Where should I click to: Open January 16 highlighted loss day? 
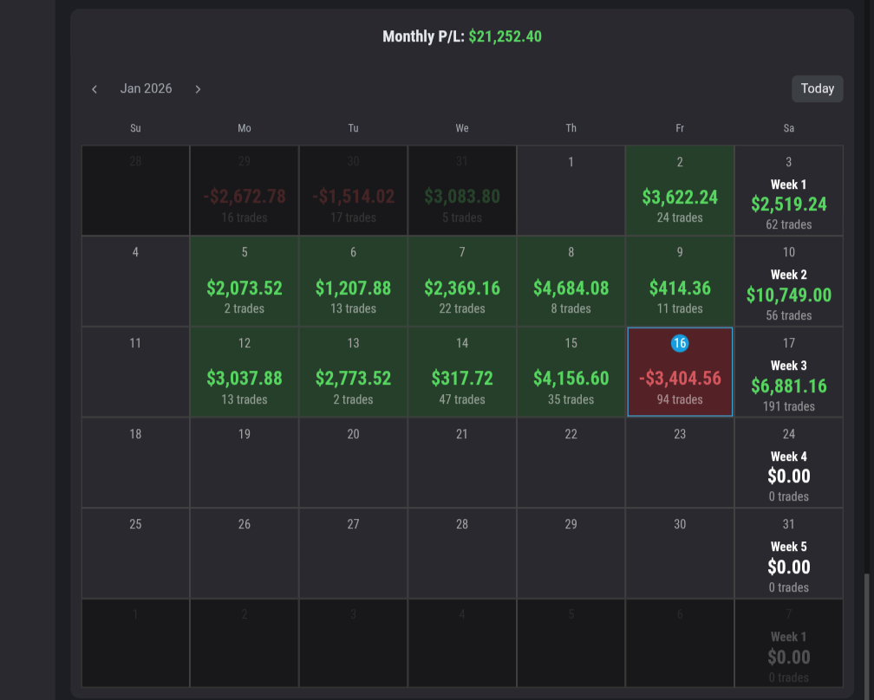680,373
